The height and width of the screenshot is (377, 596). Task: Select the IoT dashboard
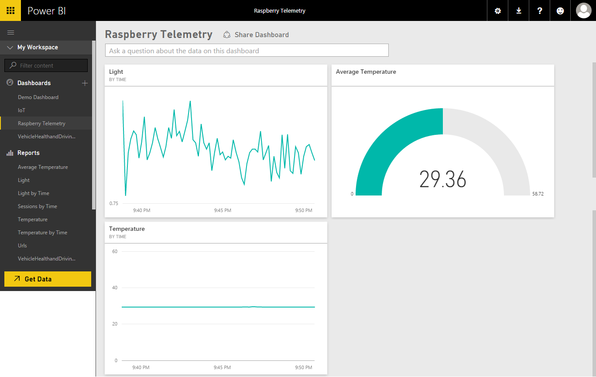pyautogui.click(x=21, y=110)
